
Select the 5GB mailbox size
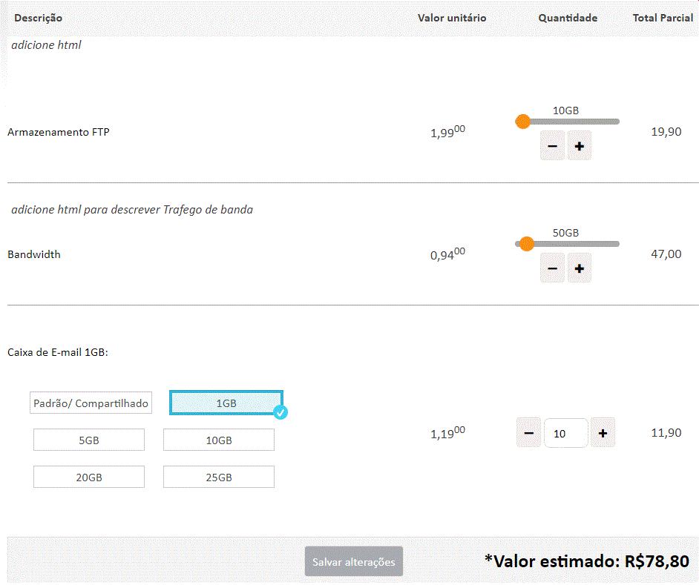click(89, 440)
